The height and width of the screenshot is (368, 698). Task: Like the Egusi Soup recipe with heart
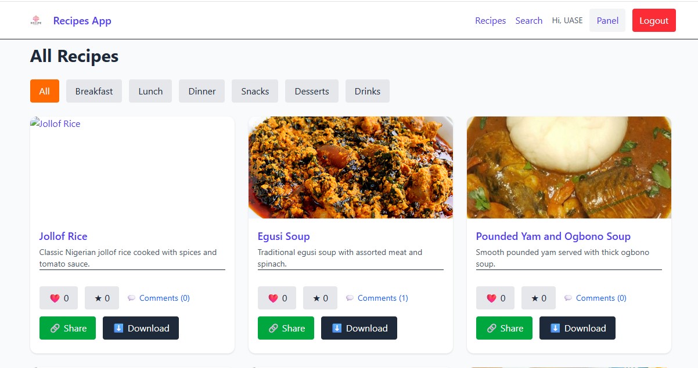(x=277, y=298)
